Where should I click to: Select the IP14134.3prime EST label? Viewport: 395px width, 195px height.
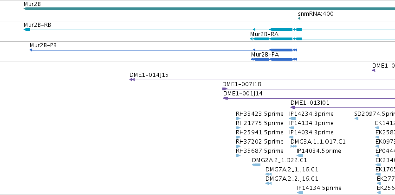coord(311,123)
